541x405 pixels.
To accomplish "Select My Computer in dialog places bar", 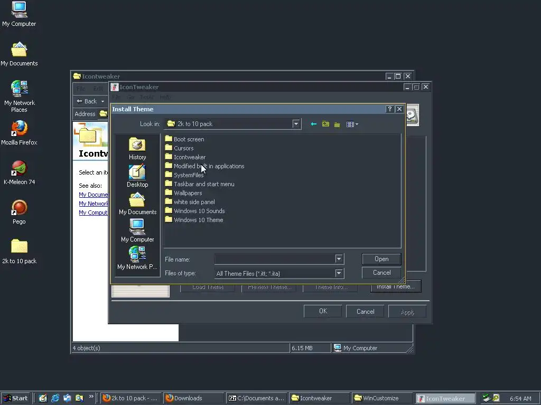I will (x=137, y=231).
